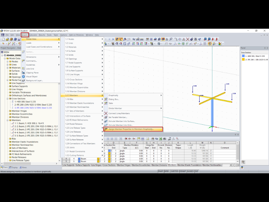Open the Add-on Modules menu

coord(76,35)
